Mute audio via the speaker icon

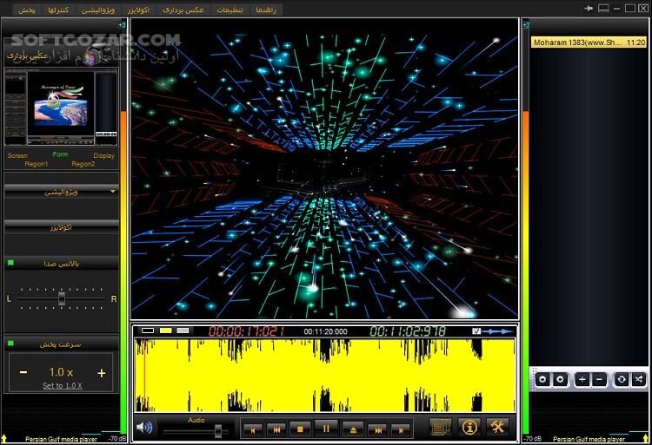point(144,428)
